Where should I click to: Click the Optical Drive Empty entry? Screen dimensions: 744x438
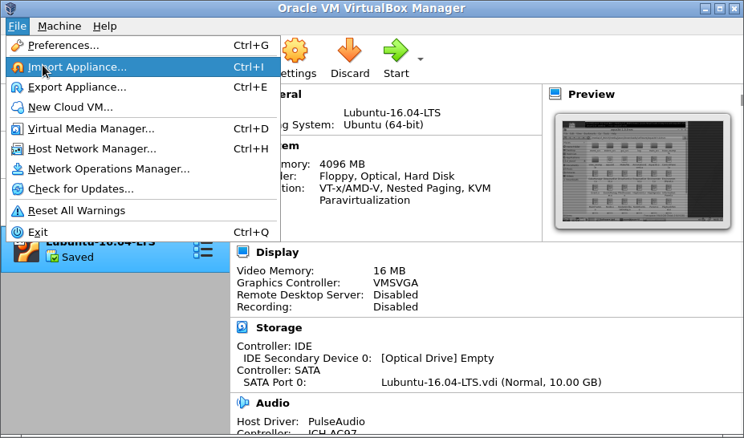pos(437,359)
